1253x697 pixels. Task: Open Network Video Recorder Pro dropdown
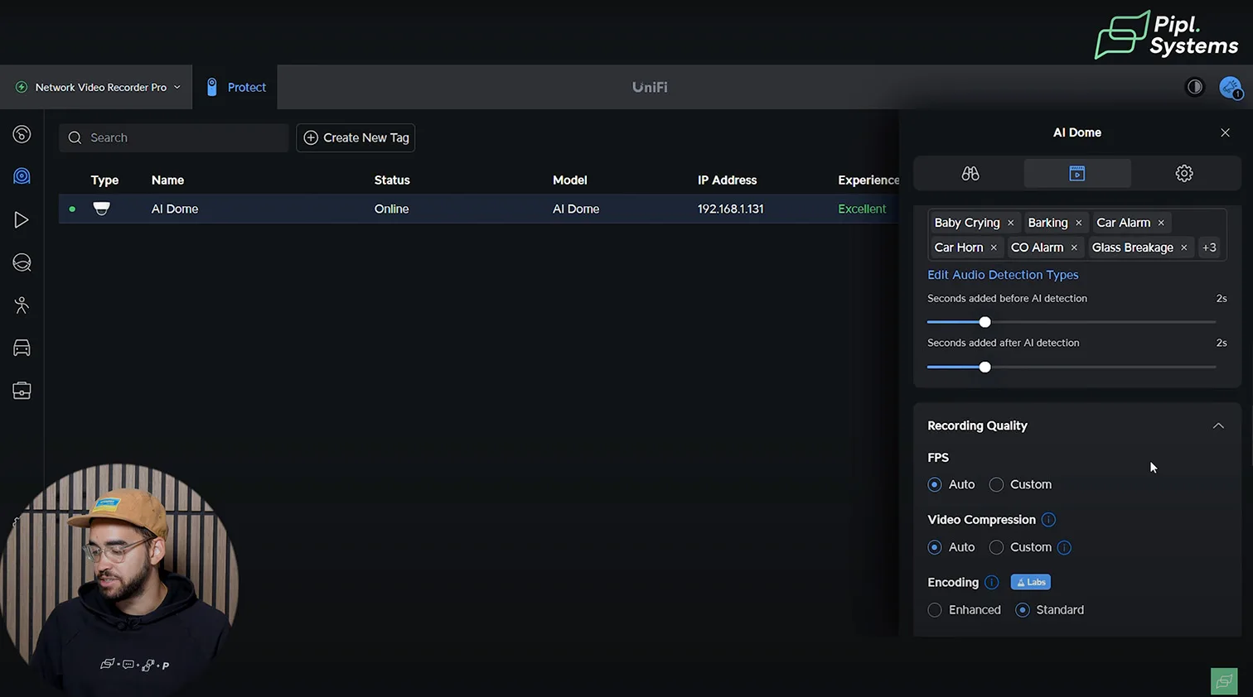point(99,87)
